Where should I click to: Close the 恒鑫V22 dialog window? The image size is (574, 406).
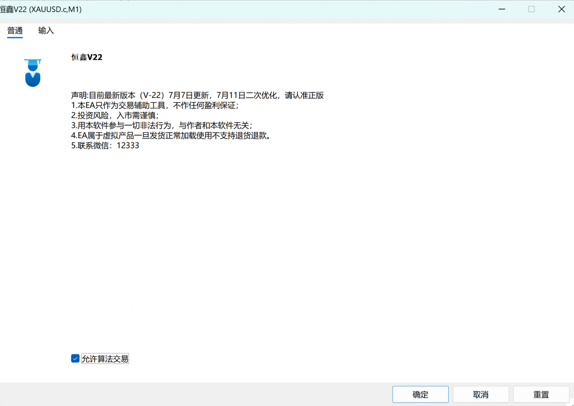click(x=562, y=9)
